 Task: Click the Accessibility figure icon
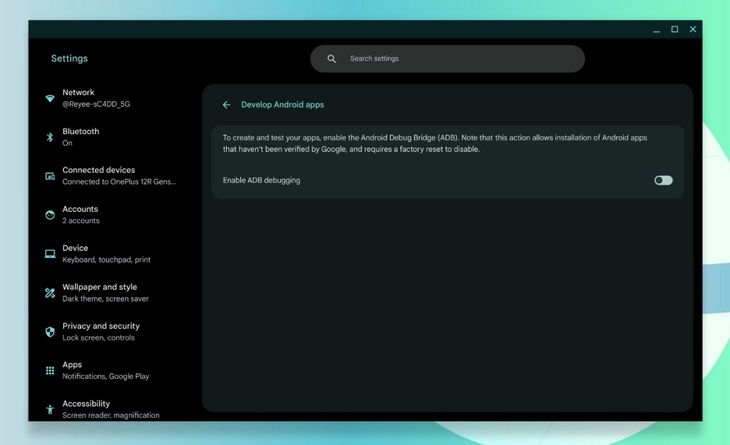pyautogui.click(x=50, y=409)
